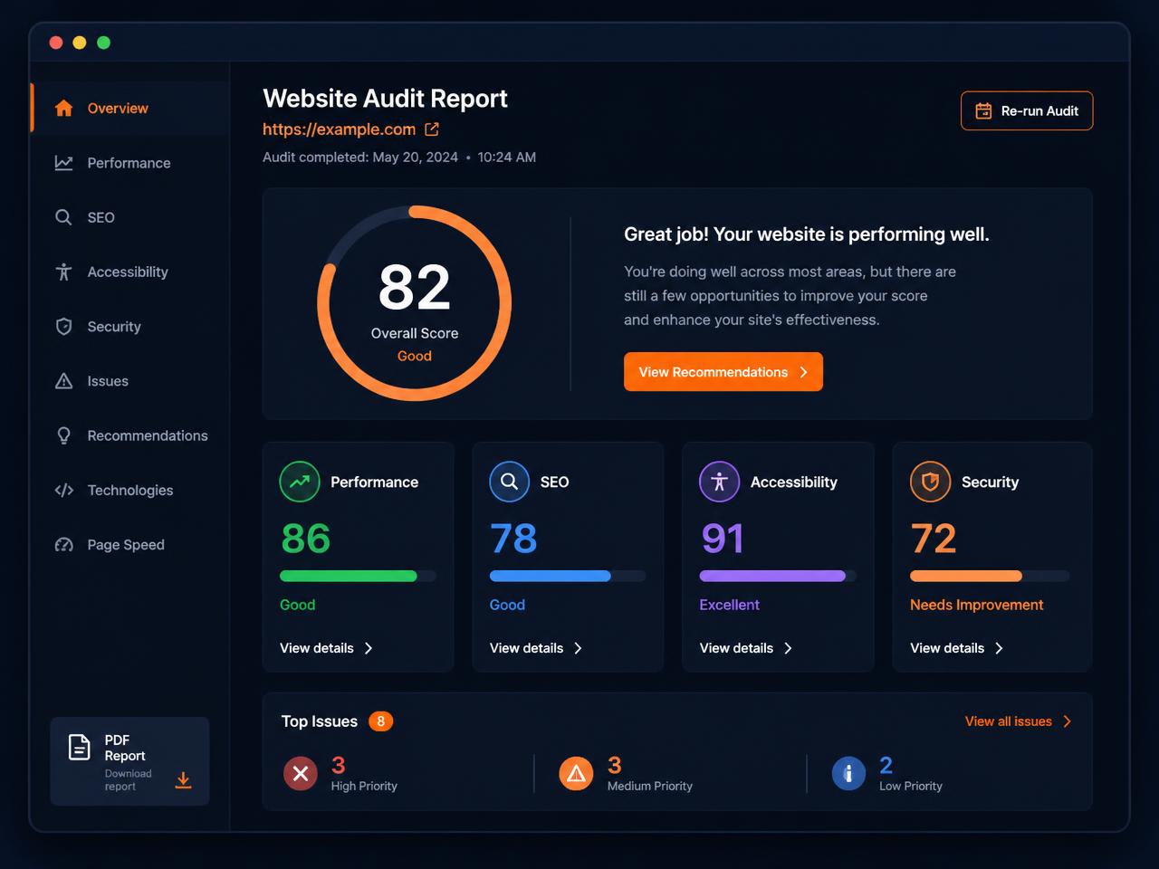Click chevron inside View Recommendations button
1159x869 pixels.
click(803, 372)
